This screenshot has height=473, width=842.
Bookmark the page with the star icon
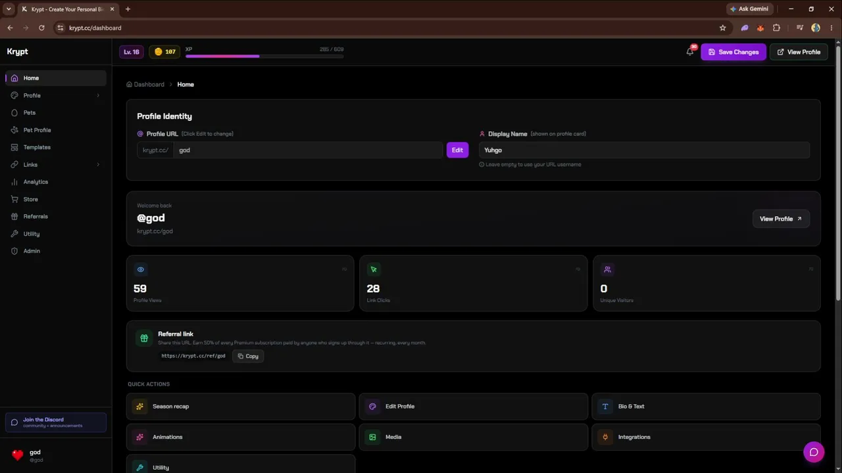pos(723,28)
